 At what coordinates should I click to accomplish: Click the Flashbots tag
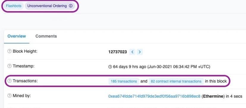[x=14, y=6]
